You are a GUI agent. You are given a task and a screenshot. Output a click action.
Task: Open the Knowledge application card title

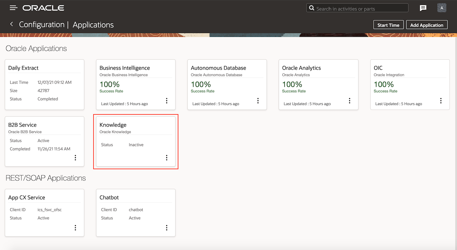pyautogui.click(x=113, y=125)
